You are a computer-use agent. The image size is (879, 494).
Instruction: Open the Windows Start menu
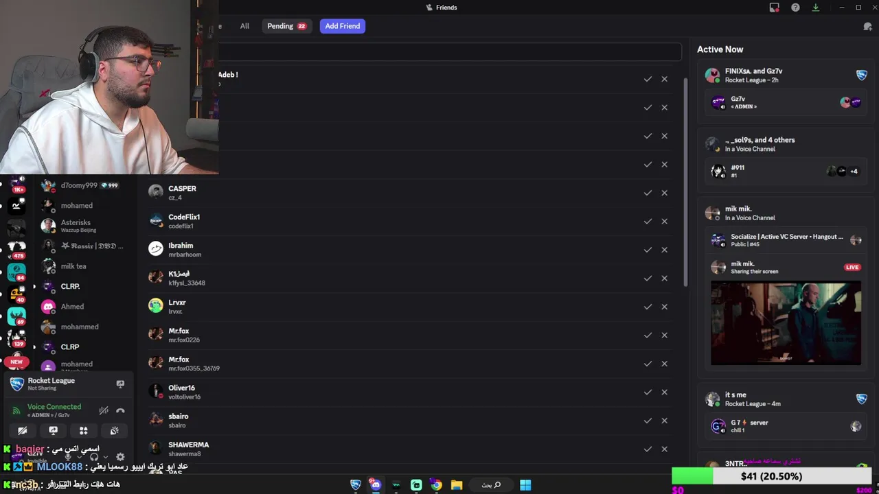coord(525,485)
